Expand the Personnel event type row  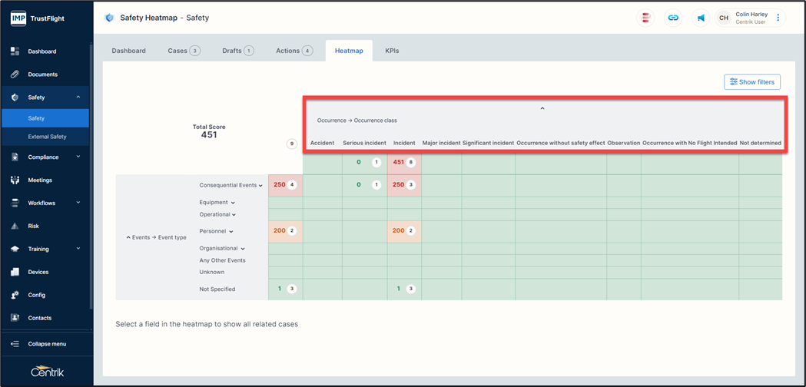(231, 231)
